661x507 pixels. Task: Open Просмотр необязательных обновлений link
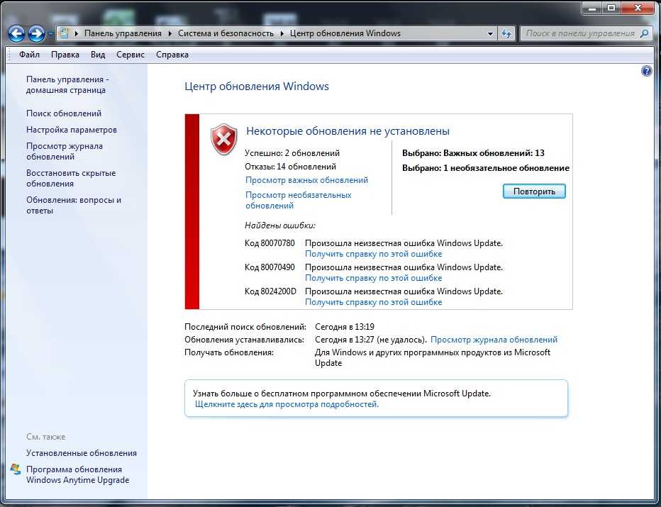point(298,200)
